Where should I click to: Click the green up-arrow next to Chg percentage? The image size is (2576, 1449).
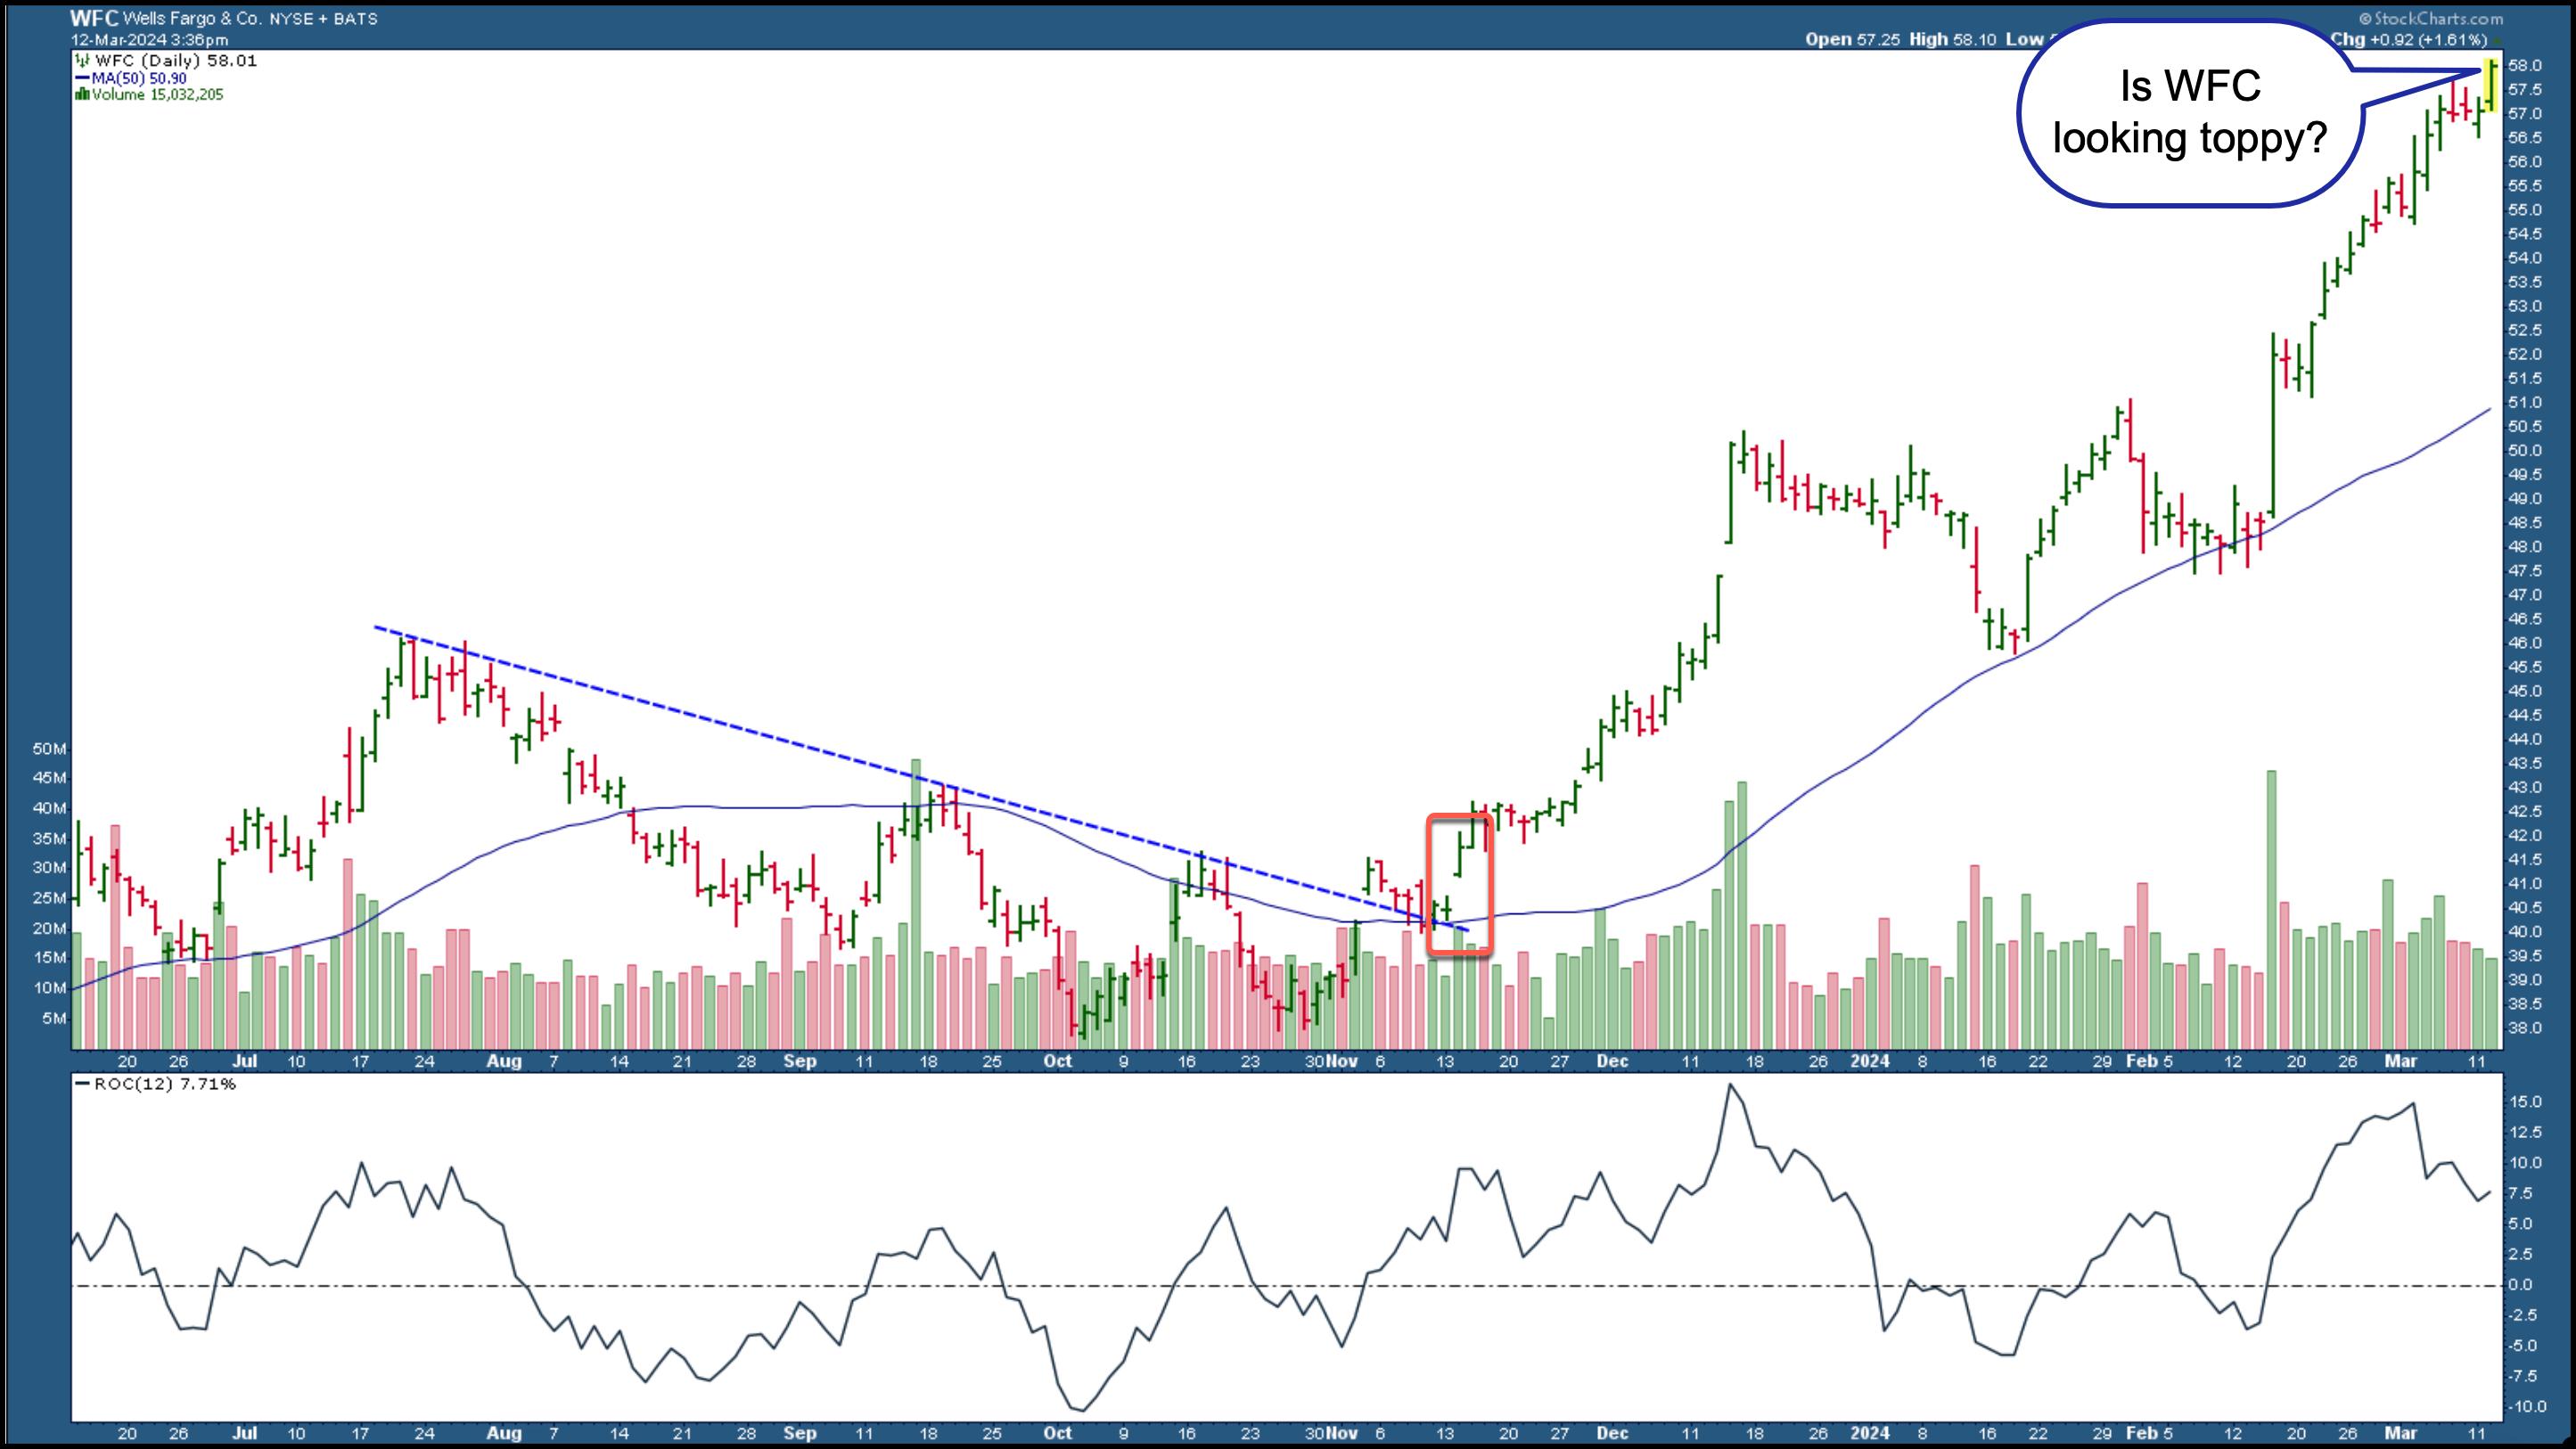(2497, 40)
